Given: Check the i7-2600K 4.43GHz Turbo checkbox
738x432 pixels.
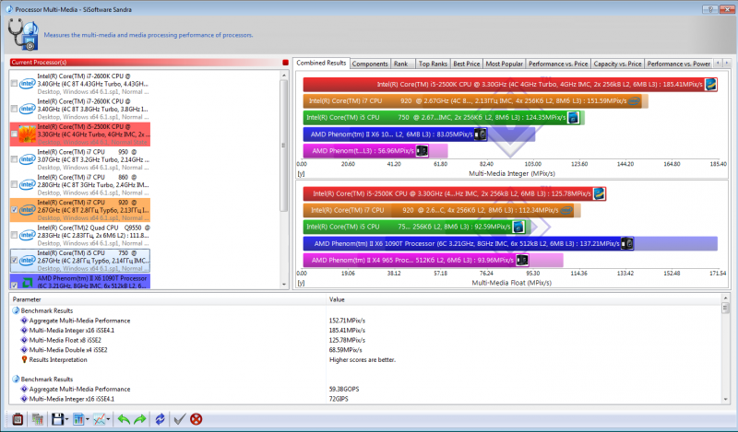Looking at the screenshot, I should (14, 83).
